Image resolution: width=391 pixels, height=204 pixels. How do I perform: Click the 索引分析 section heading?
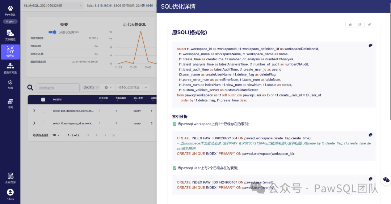click(x=180, y=116)
